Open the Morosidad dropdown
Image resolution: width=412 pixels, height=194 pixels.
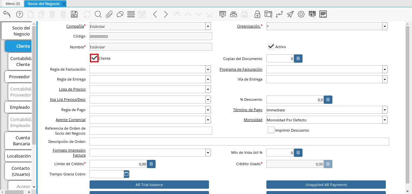pos(384,119)
